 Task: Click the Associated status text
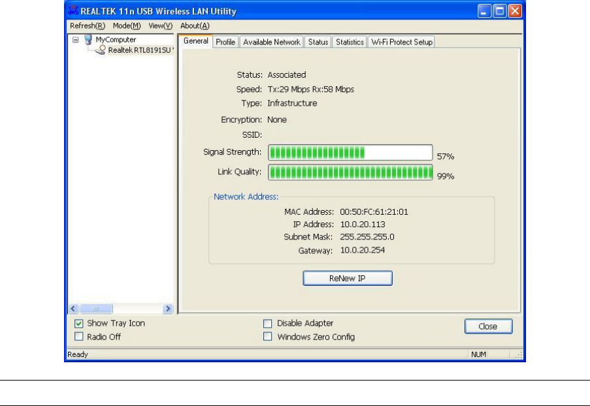pos(286,75)
